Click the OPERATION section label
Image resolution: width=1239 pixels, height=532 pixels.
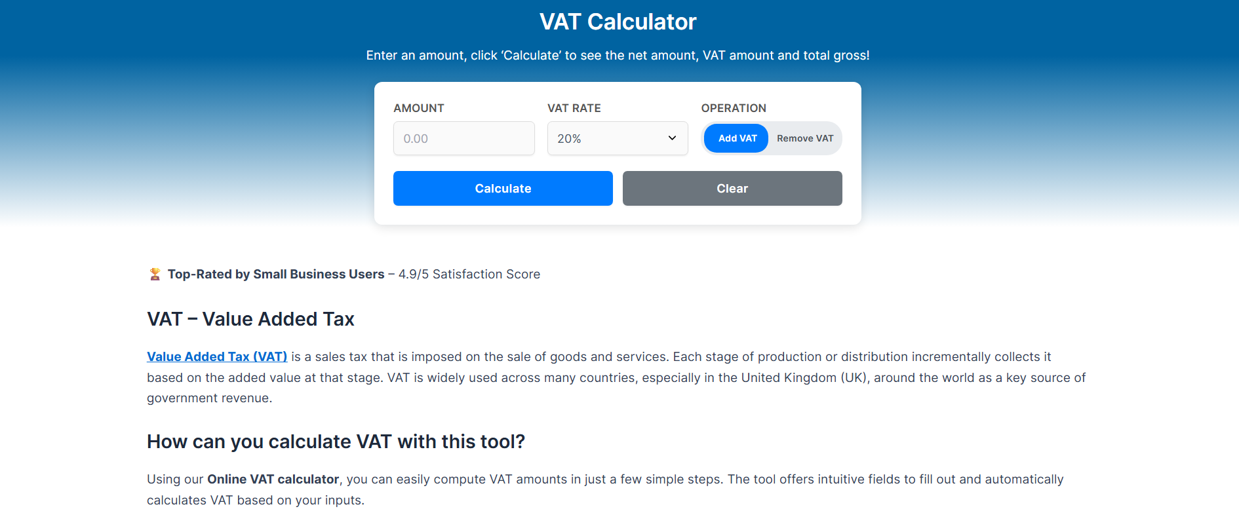734,108
